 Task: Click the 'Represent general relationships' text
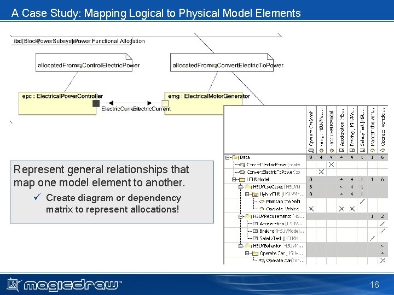coord(101,176)
